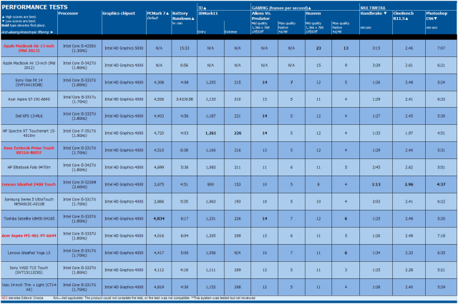Click the Heaven benchmark header
458x304 pixels.
313,14
